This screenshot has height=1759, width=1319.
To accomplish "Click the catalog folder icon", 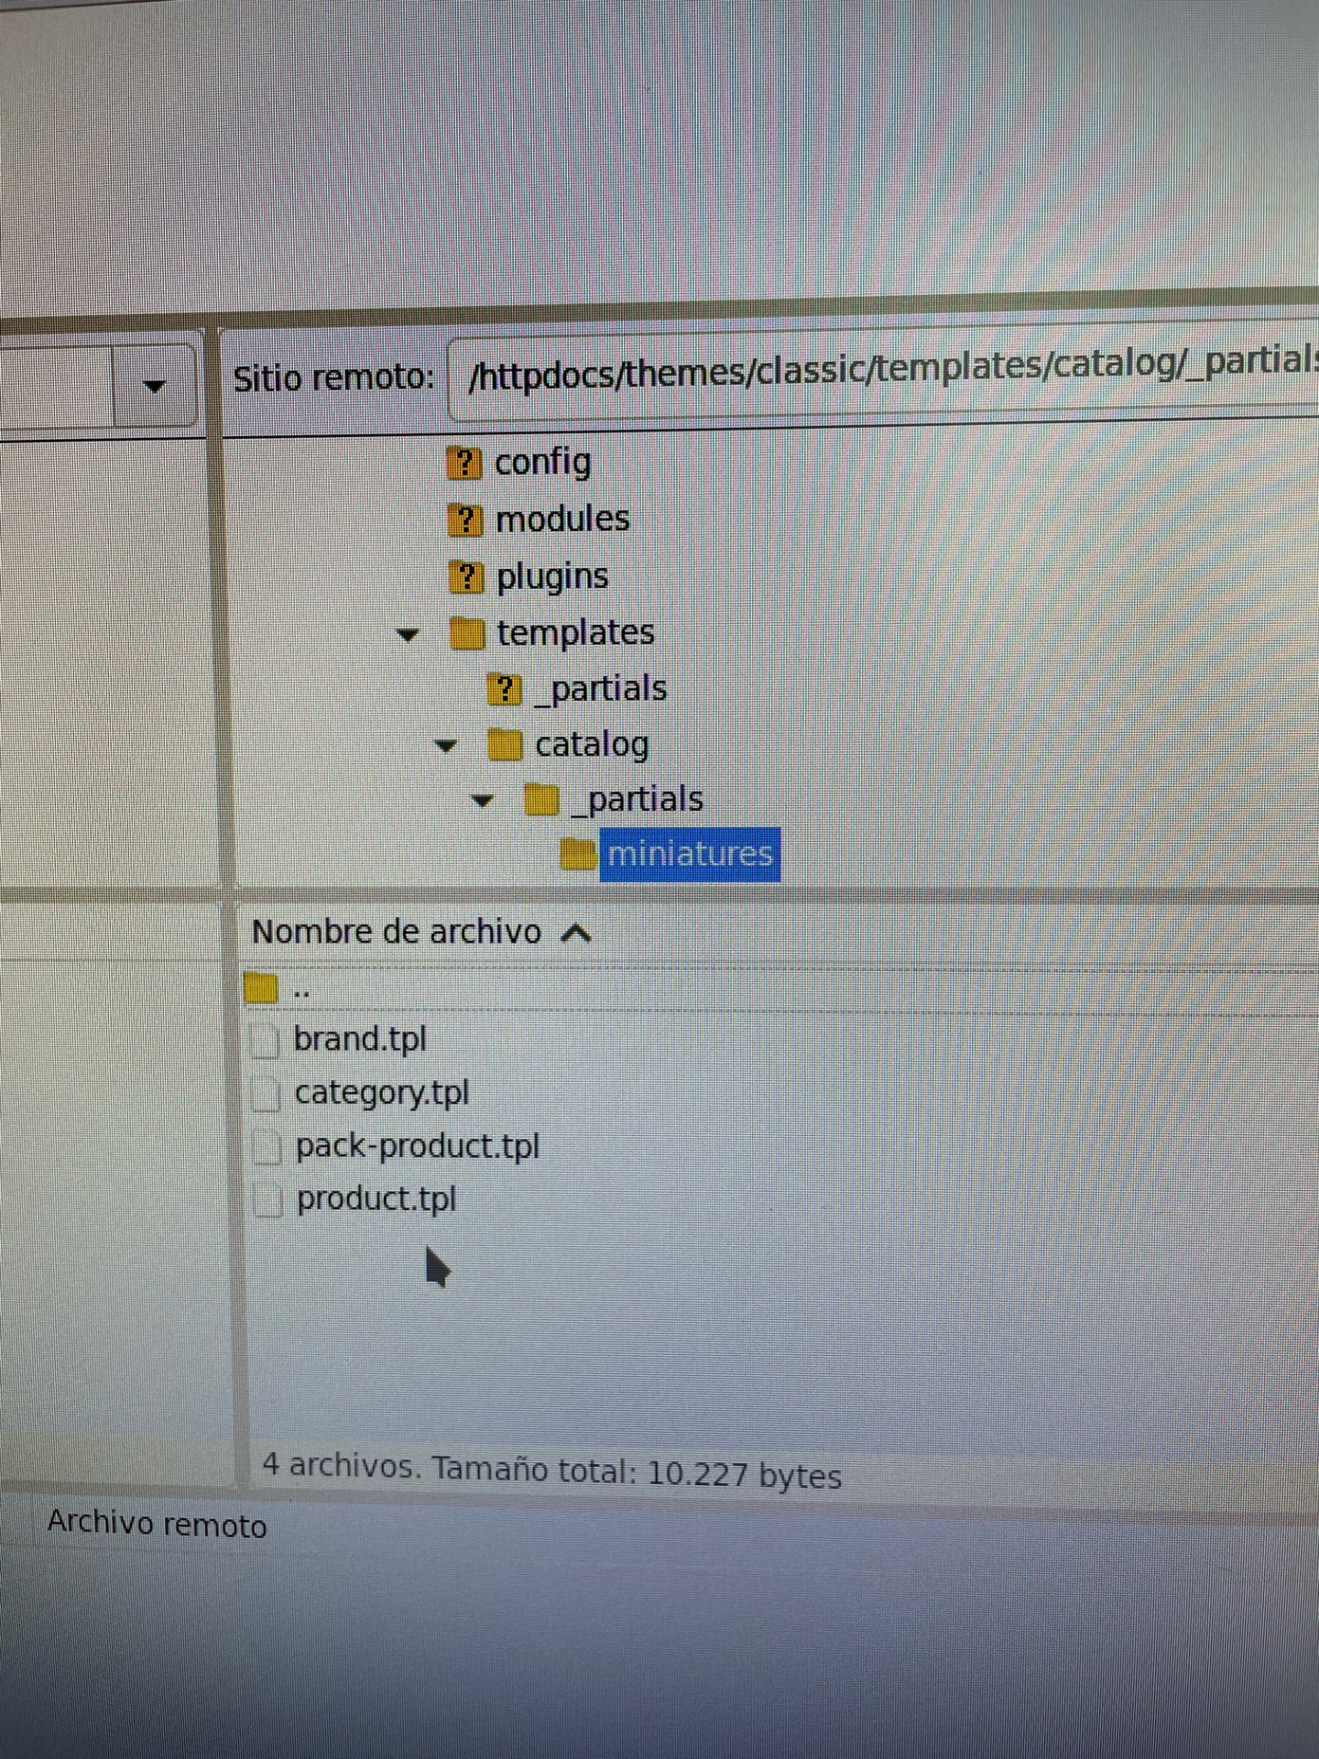I will tap(505, 744).
